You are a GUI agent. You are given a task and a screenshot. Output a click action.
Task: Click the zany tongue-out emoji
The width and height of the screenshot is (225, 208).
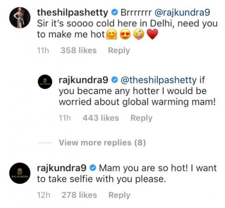point(139,34)
